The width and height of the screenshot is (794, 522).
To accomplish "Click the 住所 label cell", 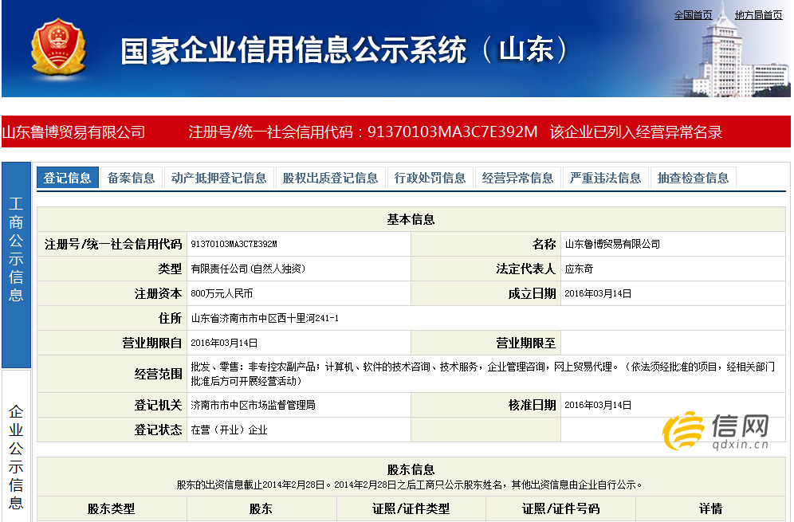I will 112,319.
